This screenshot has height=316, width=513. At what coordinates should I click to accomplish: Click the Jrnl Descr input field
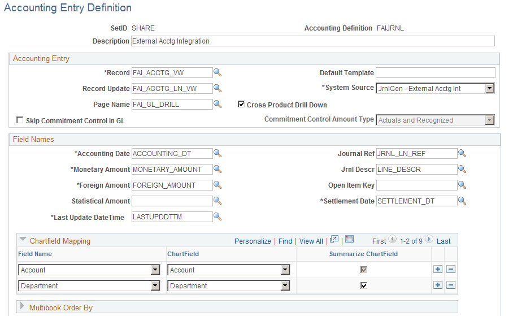point(417,169)
